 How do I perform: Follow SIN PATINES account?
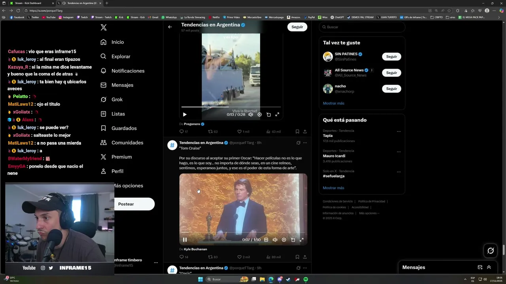click(391, 56)
